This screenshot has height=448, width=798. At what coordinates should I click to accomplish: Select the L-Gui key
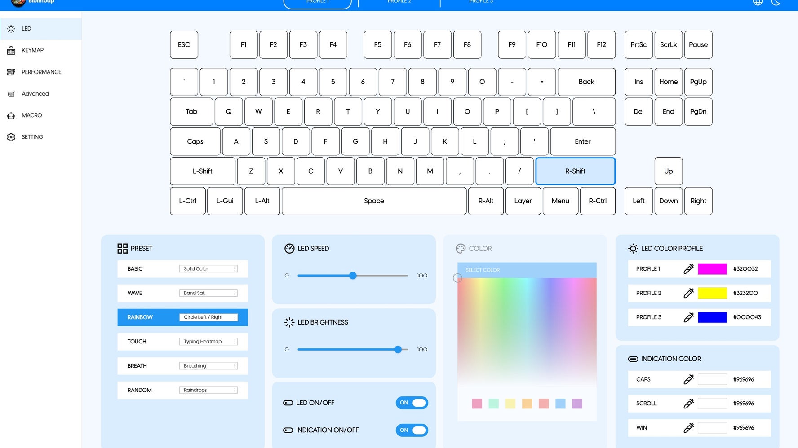tap(225, 201)
